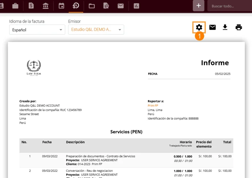Open Idioma de la factura dropdown
Image resolution: width=252 pixels, height=178 pixels.
37,30
